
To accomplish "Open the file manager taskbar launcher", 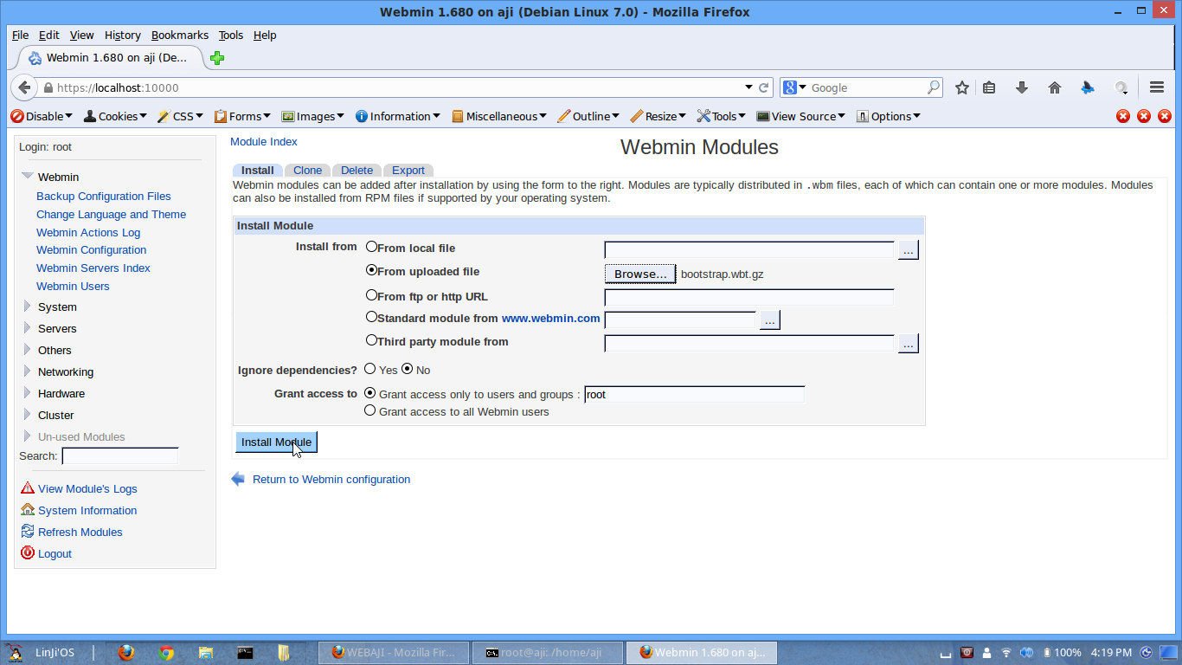I will click(206, 652).
